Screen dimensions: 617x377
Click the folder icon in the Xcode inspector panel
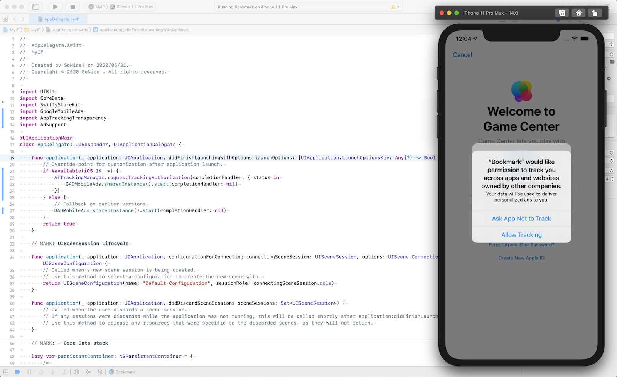pyautogui.click(x=612, y=62)
